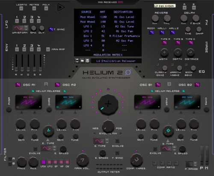Toggle the Legato mode button
214x176 pixels.
[x=21, y=9]
